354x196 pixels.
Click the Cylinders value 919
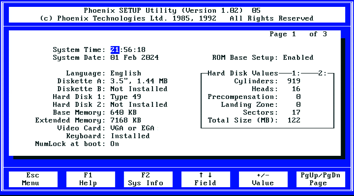(x=294, y=81)
